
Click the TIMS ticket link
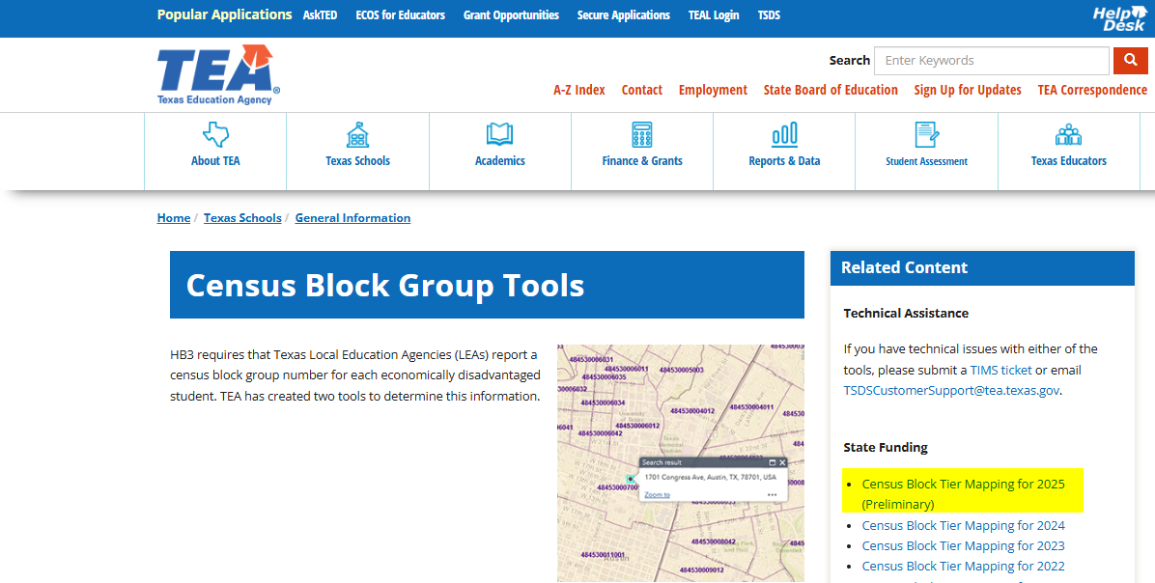[1000, 369]
